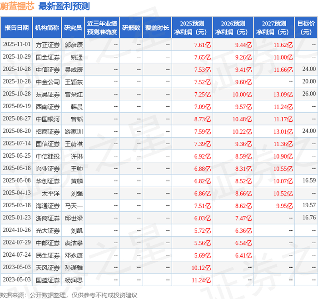Click 西南证券 institution cell
The height and width of the screenshot is (299, 318).
point(48,107)
